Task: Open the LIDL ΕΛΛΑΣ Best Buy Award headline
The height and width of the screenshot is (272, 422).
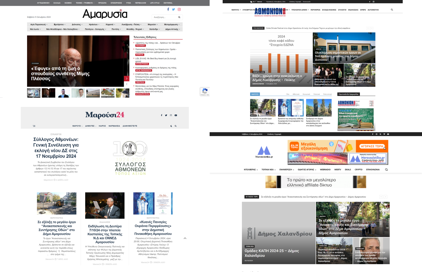Action: pyautogui.click(x=156, y=60)
